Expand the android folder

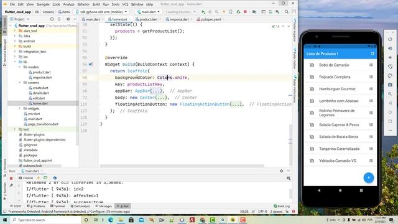click(15, 41)
